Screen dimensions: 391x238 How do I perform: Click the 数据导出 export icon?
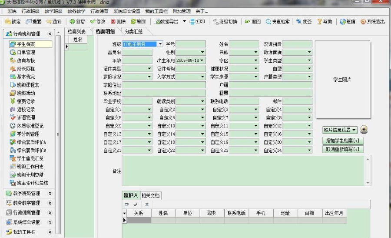click(x=157, y=22)
